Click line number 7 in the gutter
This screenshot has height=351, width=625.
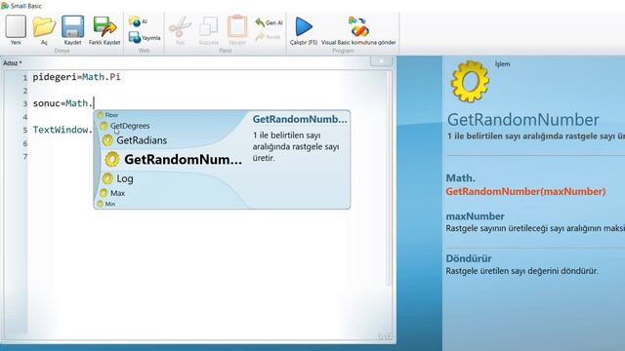tap(25, 156)
